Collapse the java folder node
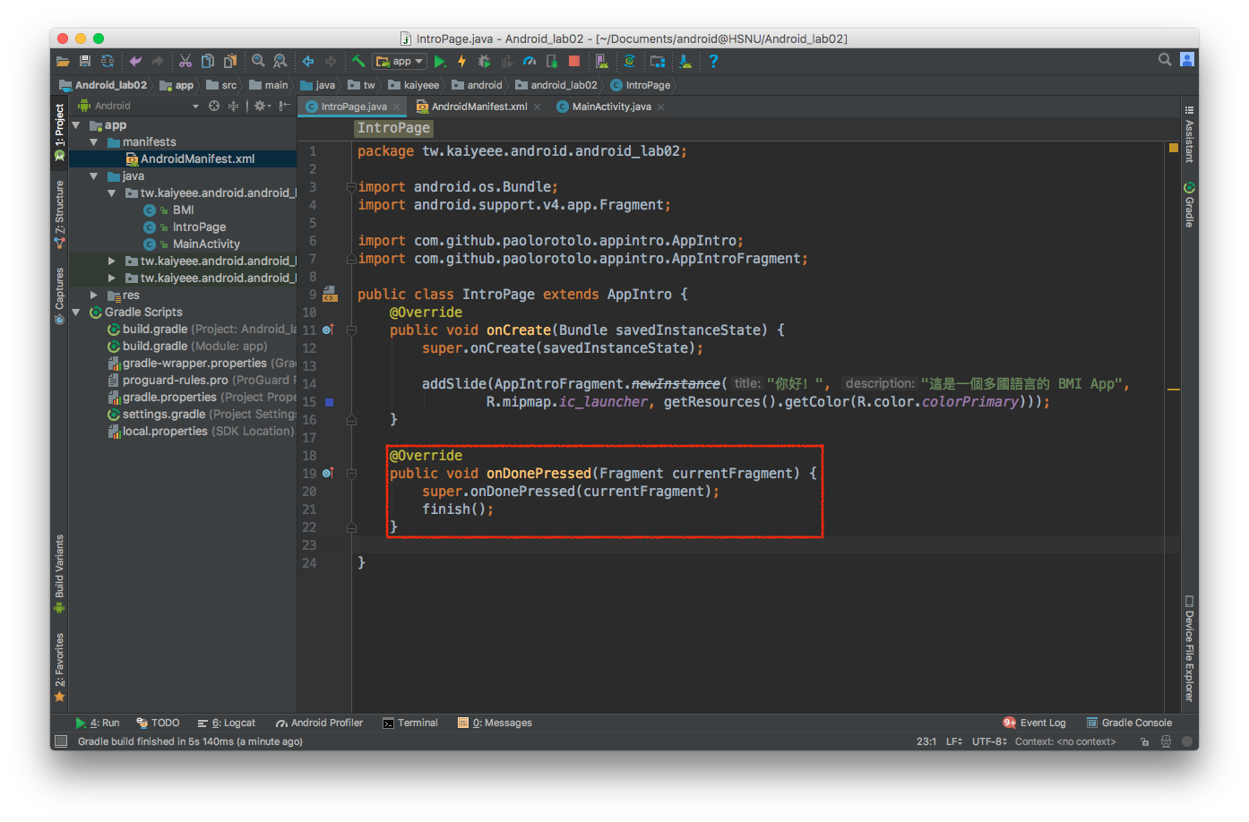 tap(93, 176)
